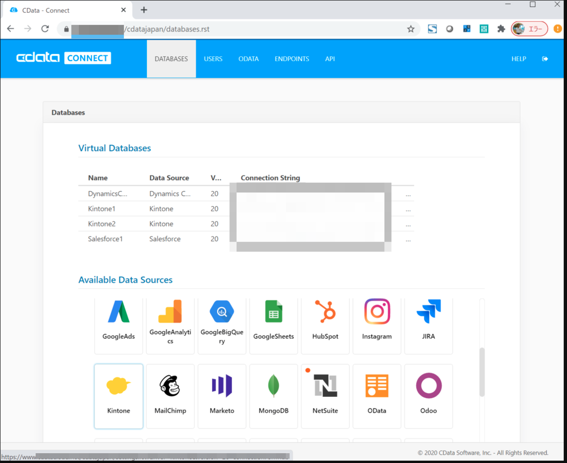Open the ENDPOINTS tab
The image size is (567, 463).
pyautogui.click(x=292, y=59)
